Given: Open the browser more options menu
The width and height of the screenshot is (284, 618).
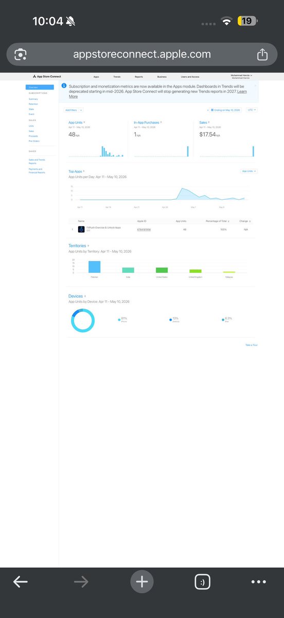Looking at the screenshot, I should (x=259, y=581).
